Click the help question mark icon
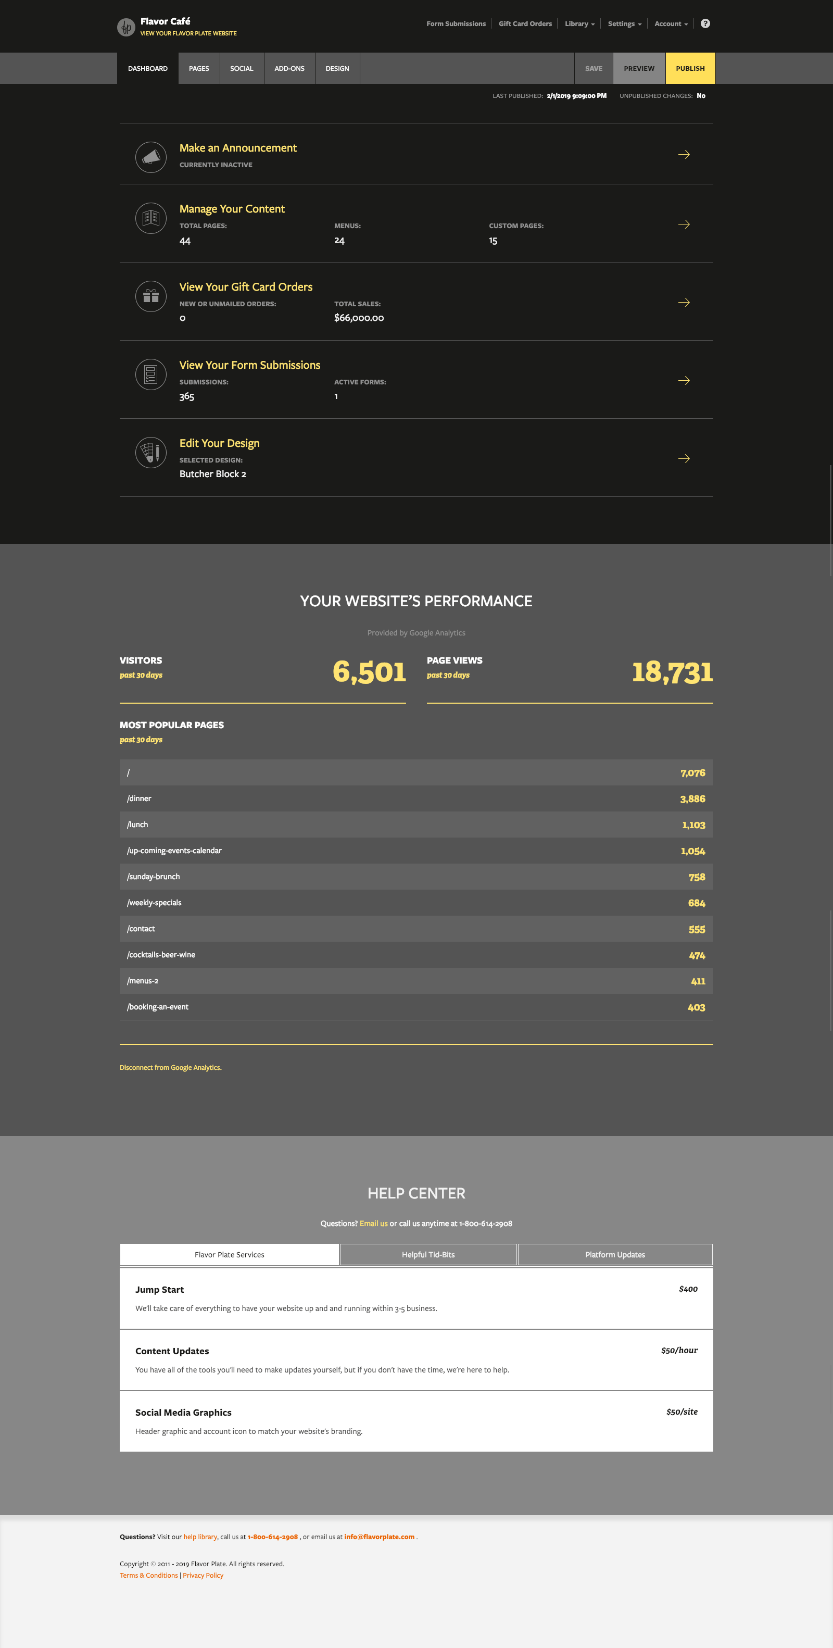The height and width of the screenshot is (1648, 833). pos(705,23)
